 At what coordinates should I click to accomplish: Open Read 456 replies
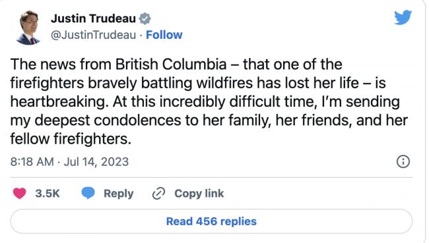pyautogui.click(x=211, y=221)
